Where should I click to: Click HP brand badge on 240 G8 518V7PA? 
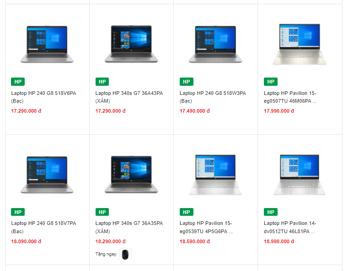tap(18, 212)
